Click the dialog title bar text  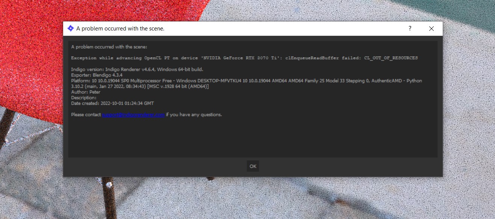(x=120, y=29)
